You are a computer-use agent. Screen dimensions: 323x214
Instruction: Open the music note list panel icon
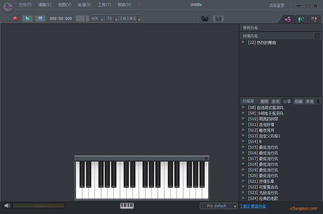(x=314, y=19)
